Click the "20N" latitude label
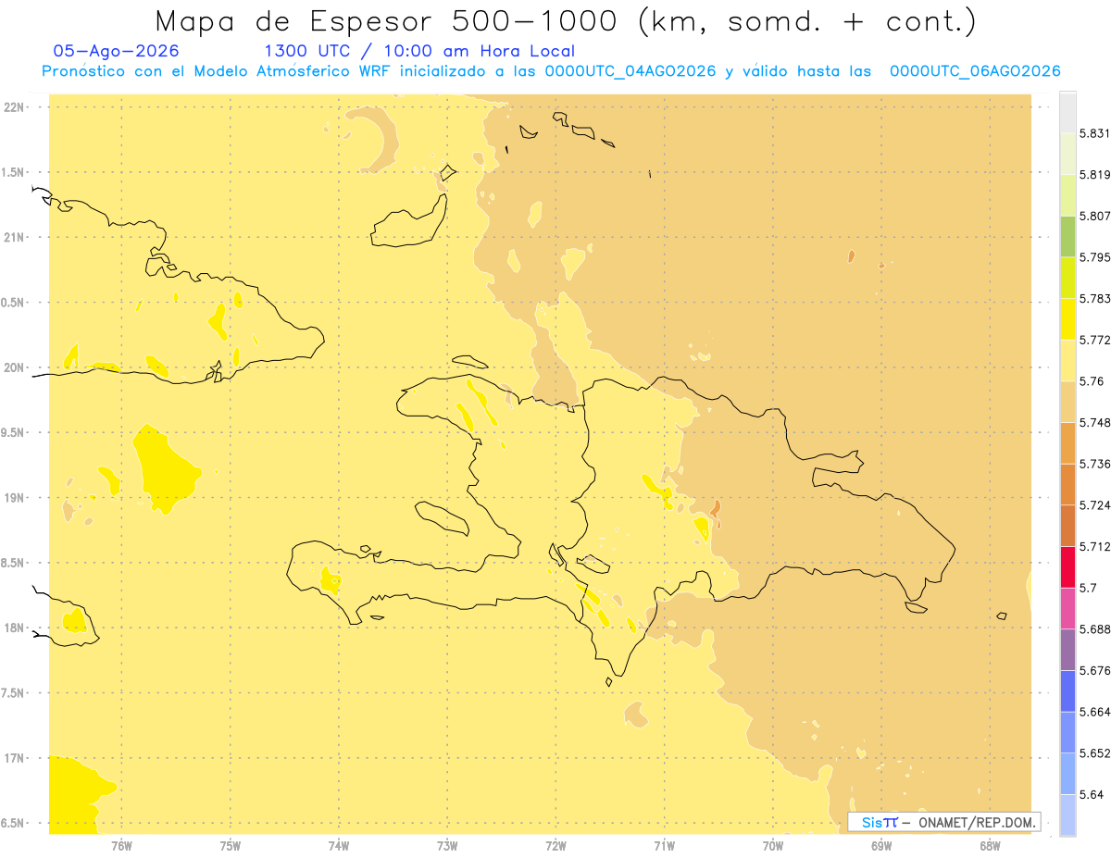Screen dimensions: 1111x858 click(x=14, y=367)
